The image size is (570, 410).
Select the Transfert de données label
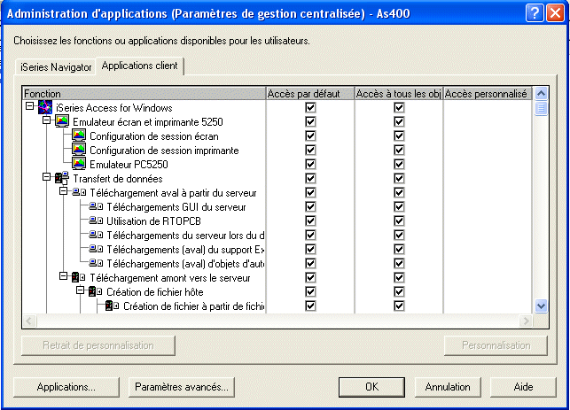tap(117, 179)
